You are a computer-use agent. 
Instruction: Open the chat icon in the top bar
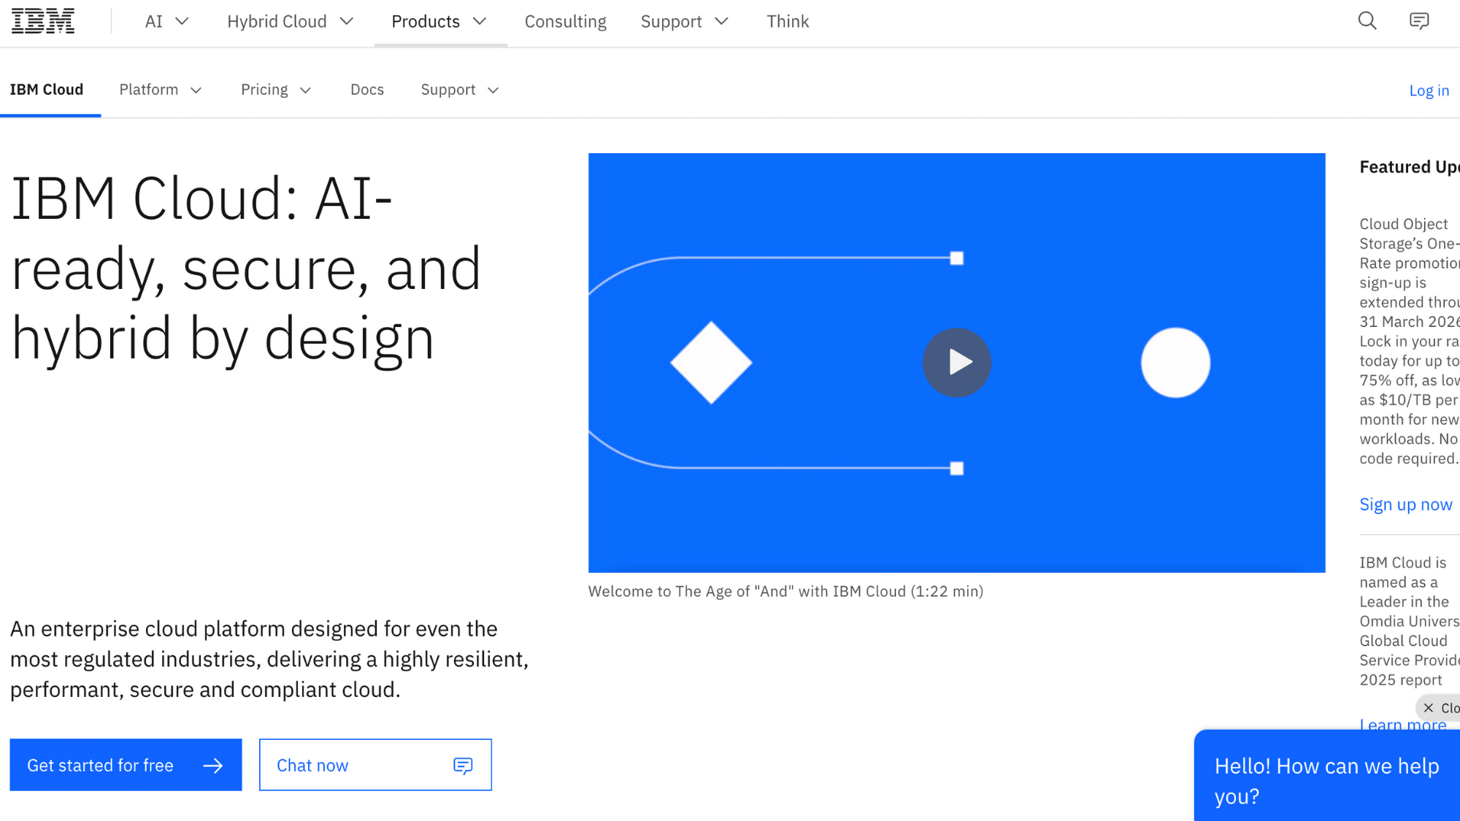[x=1418, y=21]
